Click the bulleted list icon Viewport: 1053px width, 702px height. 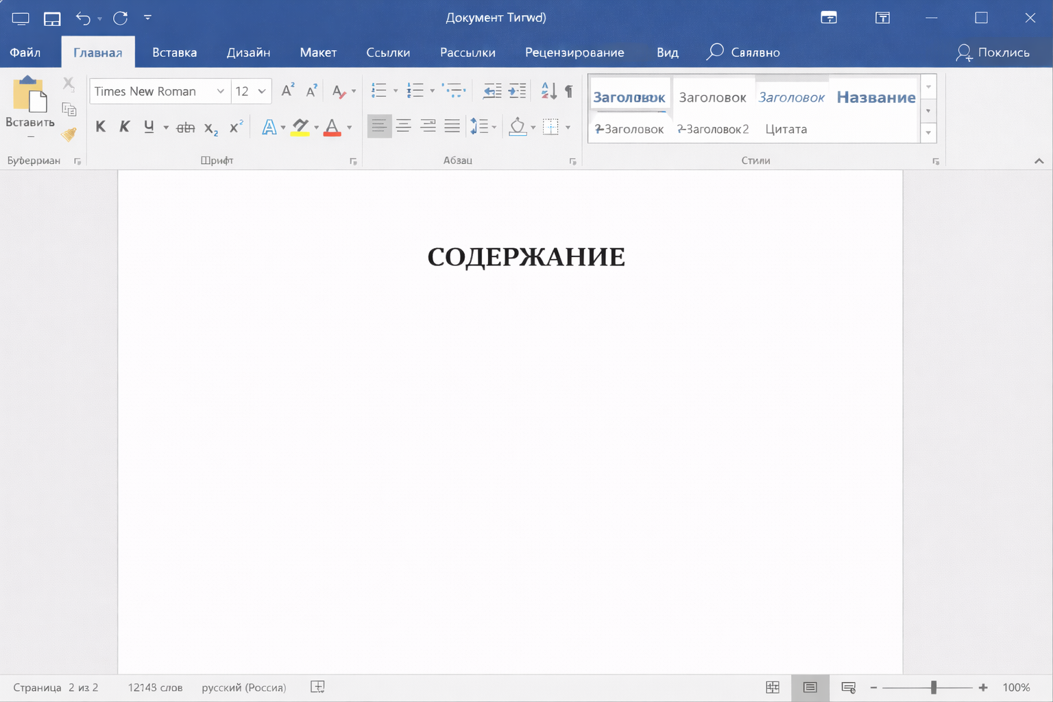(378, 90)
